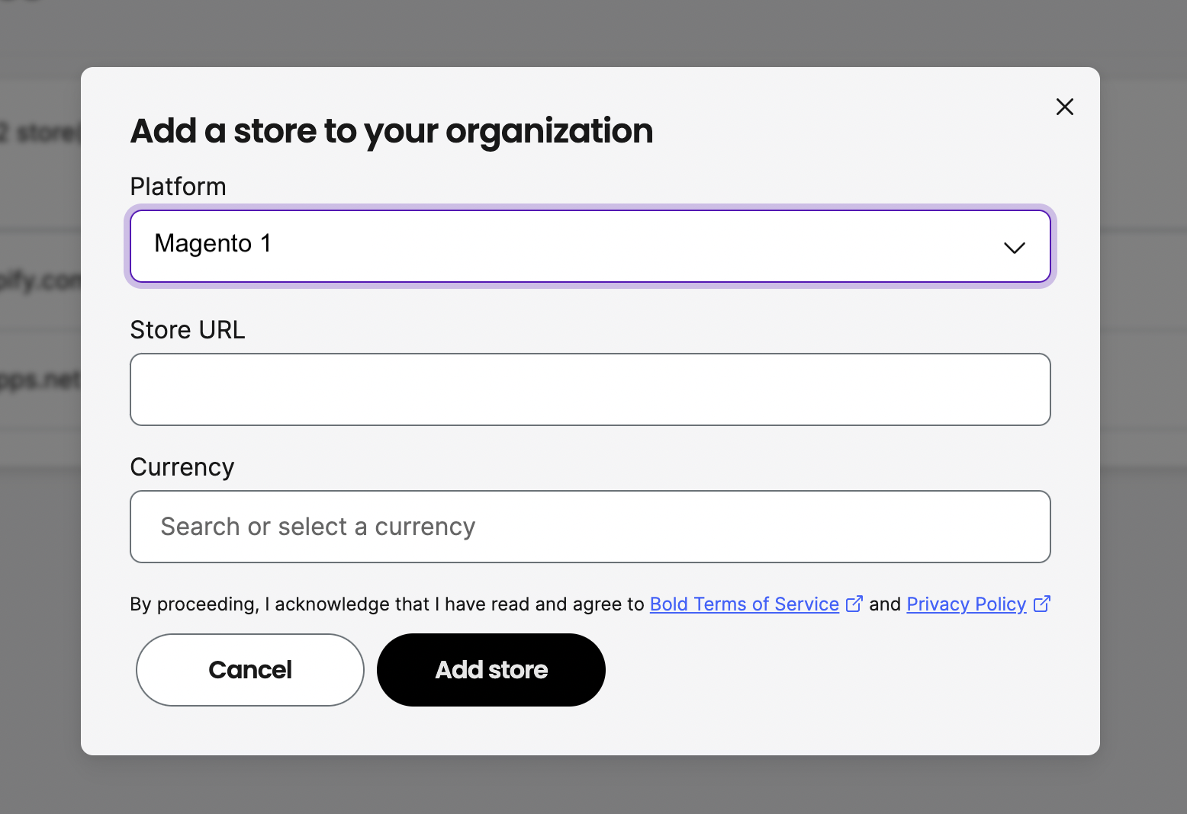Viewport: 1187px width, 814px height.
Task: Click inside the Store URL field
Action: click(x=590, y=389)
